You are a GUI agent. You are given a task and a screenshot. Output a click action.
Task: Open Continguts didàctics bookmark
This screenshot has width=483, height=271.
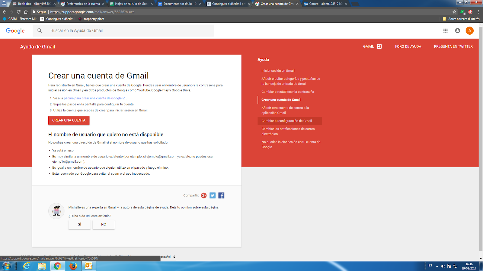[x=57, y=19]
